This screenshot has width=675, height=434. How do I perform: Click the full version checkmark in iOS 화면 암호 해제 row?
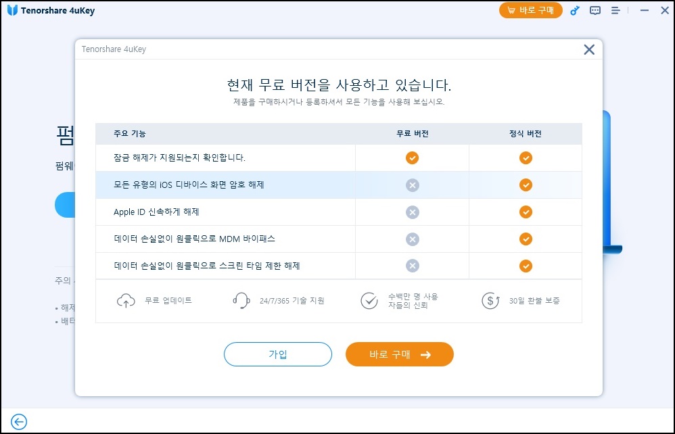click(526, 185)
